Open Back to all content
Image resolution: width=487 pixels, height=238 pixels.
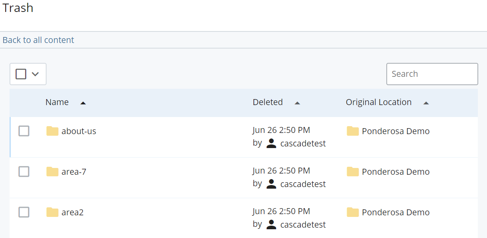pyautogui.click(x=38, y=40)
